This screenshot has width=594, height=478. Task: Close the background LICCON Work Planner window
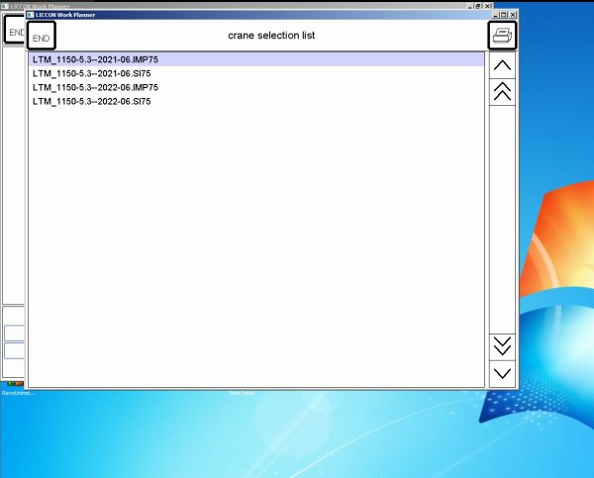pyautogui.click(x=488, y=6)
